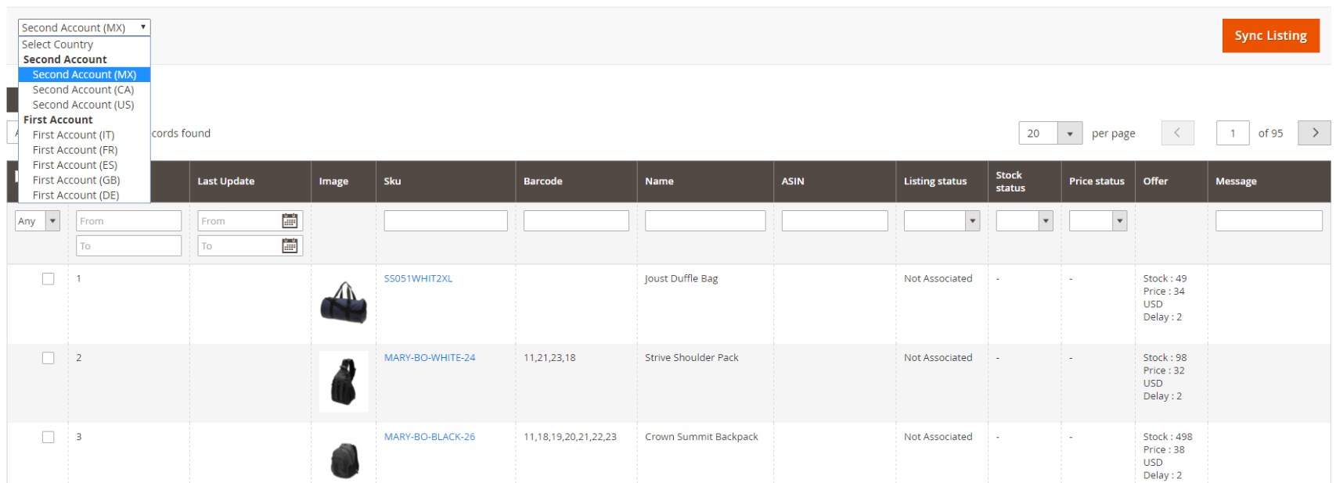Open the Stock status filter dropdown
This screenshot has height=483, width=1336.
(1024, 221)
